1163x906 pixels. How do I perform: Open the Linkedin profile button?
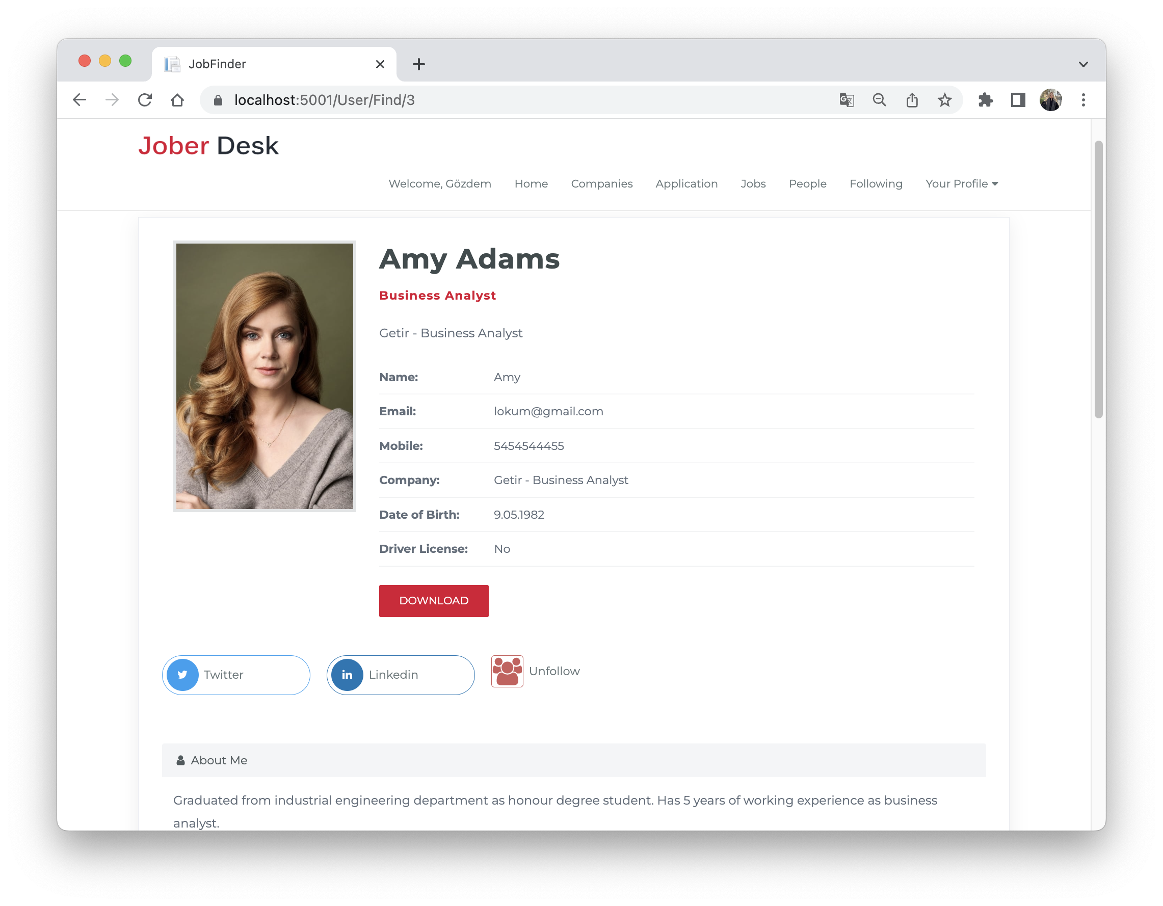(401, 675)
